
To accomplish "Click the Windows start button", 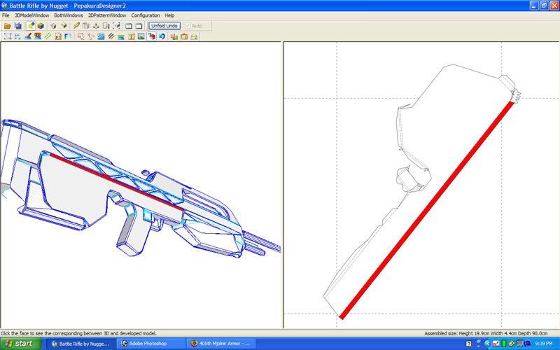I will [x=21, y=344].
